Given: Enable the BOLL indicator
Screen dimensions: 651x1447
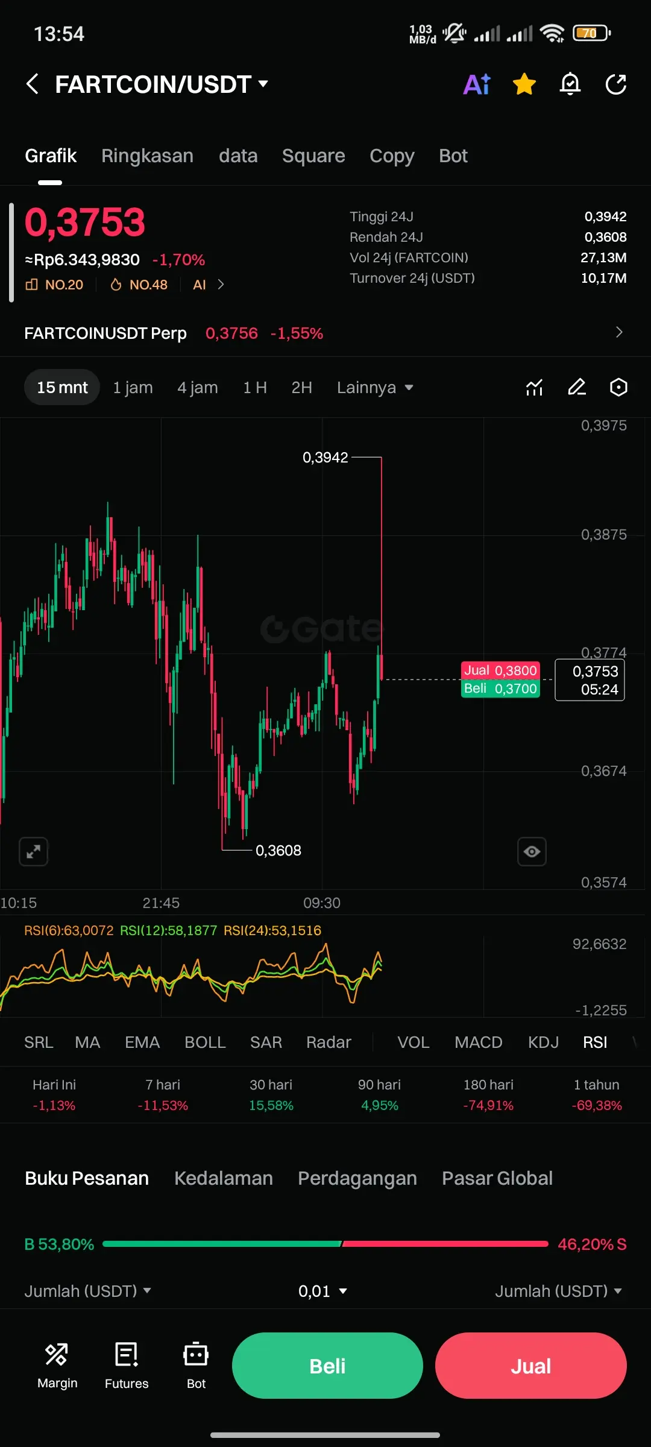Looking at the screenshot, I should (205, 1042).
